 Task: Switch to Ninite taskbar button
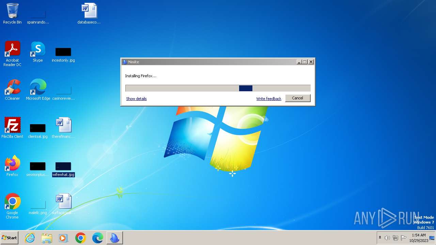click(114, 238)
